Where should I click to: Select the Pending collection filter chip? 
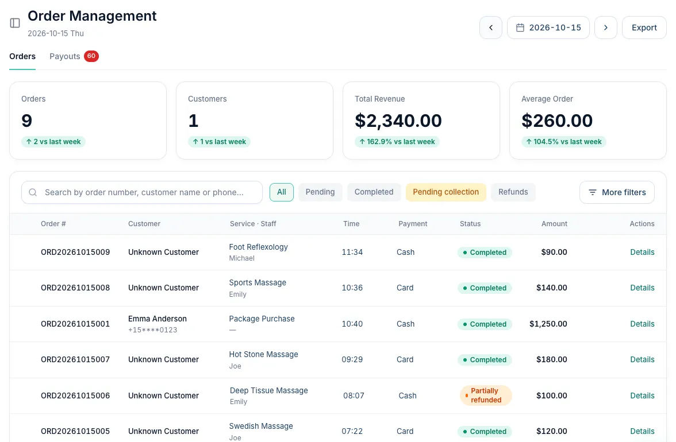point(446,192)
